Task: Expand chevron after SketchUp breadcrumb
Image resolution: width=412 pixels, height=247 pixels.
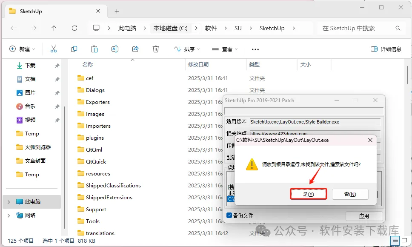Action: point(294,28)
